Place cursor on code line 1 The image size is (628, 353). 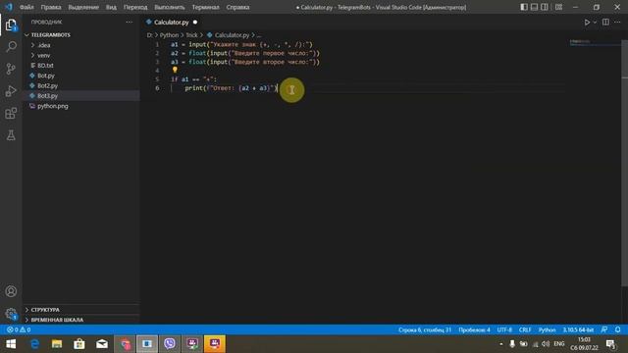241,44
